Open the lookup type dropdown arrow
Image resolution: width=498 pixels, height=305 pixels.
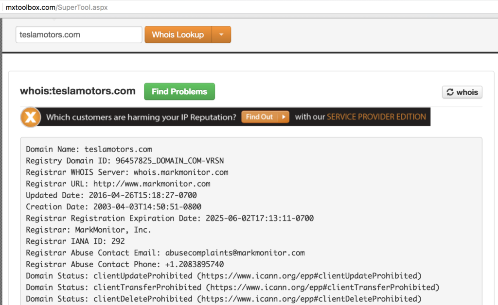(221, 34)
